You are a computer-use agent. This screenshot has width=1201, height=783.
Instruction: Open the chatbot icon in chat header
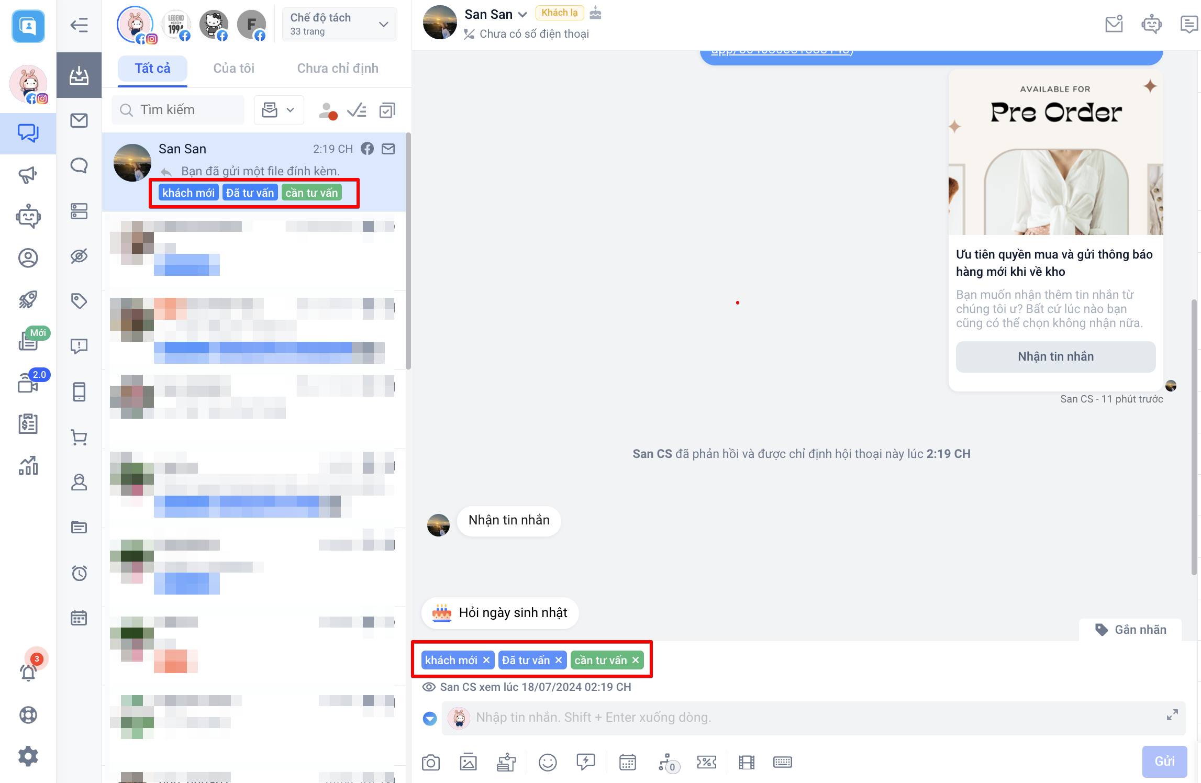[x=1151, y=24]
